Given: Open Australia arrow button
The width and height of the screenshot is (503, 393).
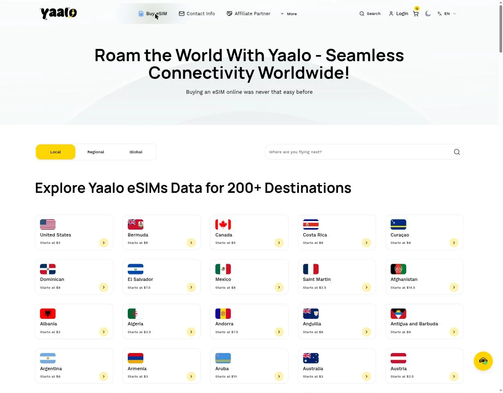Looking at the screenshot, I should pos(366,376).
